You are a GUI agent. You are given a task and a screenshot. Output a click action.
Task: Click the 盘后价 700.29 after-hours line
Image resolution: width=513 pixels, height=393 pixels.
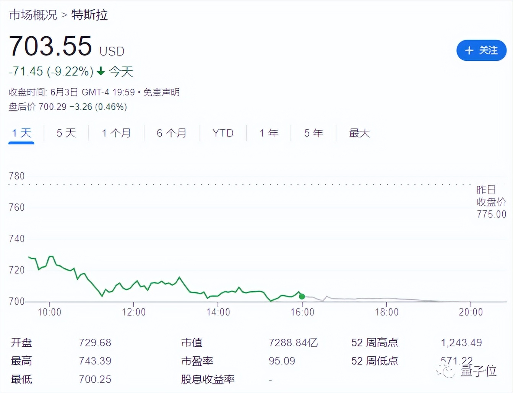tap(68, 107)
